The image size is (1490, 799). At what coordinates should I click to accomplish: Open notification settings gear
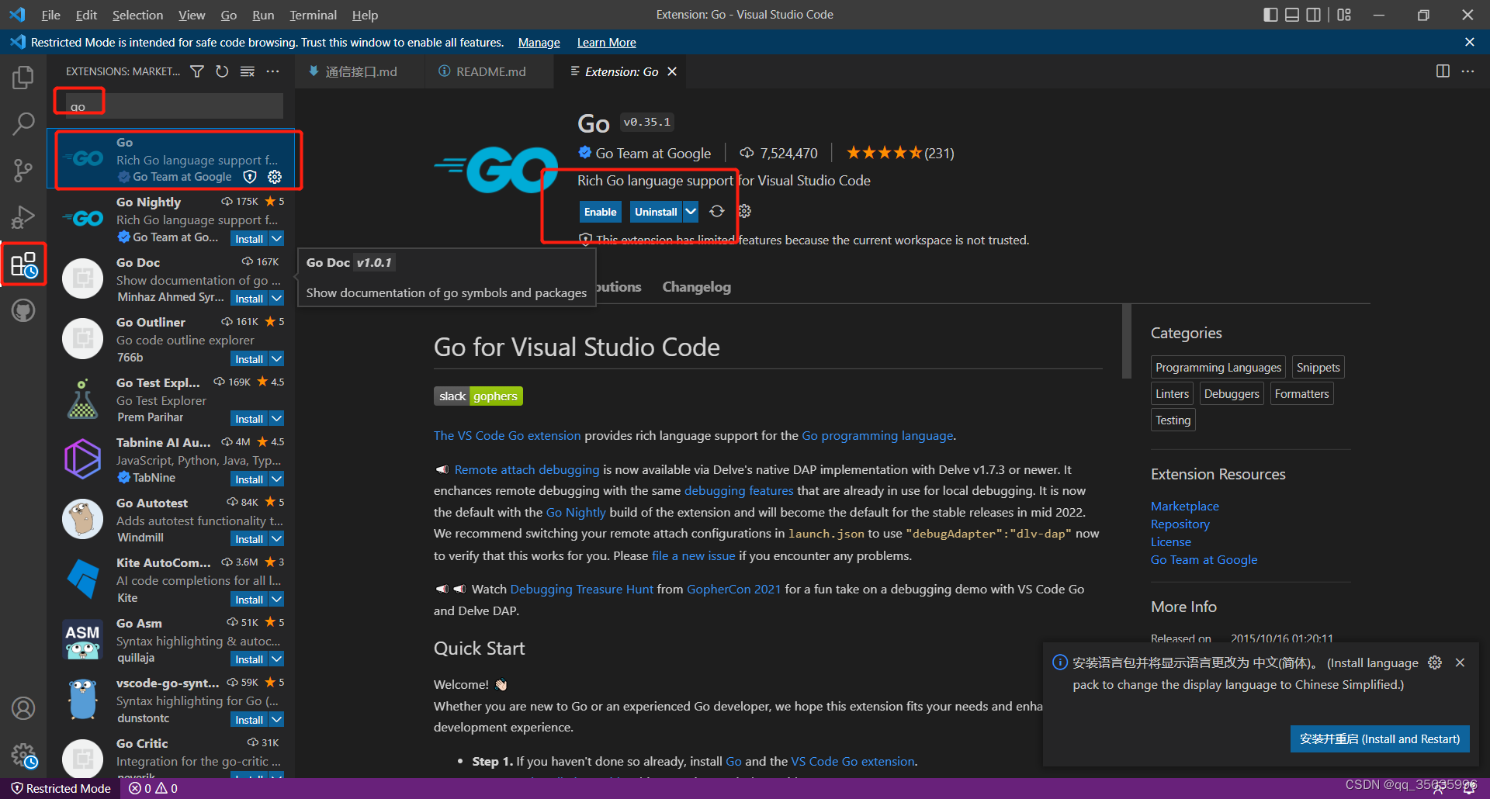(1435, 662)
